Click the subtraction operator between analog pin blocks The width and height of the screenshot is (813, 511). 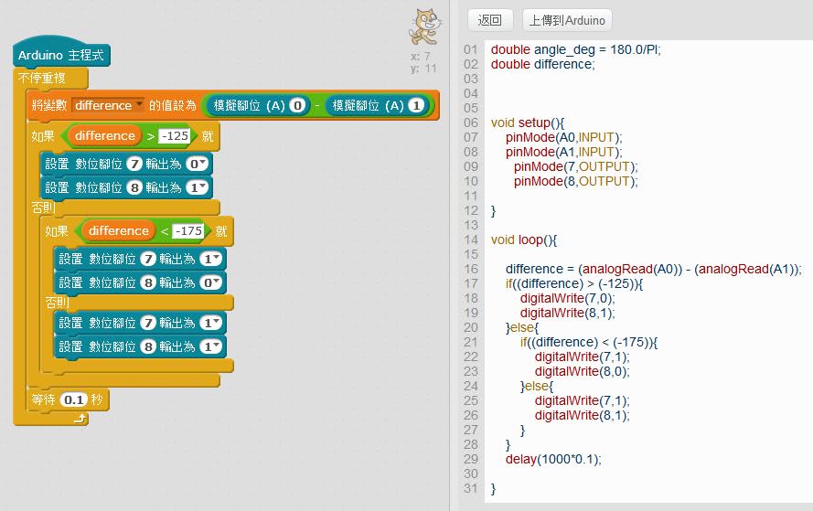pyautogui.click(x=317, y=106)
